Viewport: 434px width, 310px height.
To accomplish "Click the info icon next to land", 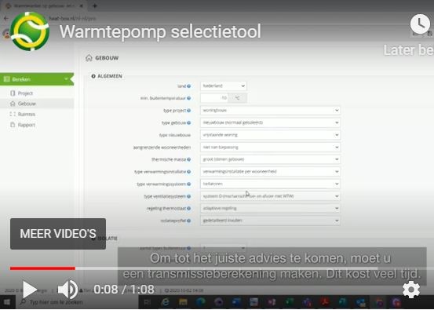I will tap(189, 86).
